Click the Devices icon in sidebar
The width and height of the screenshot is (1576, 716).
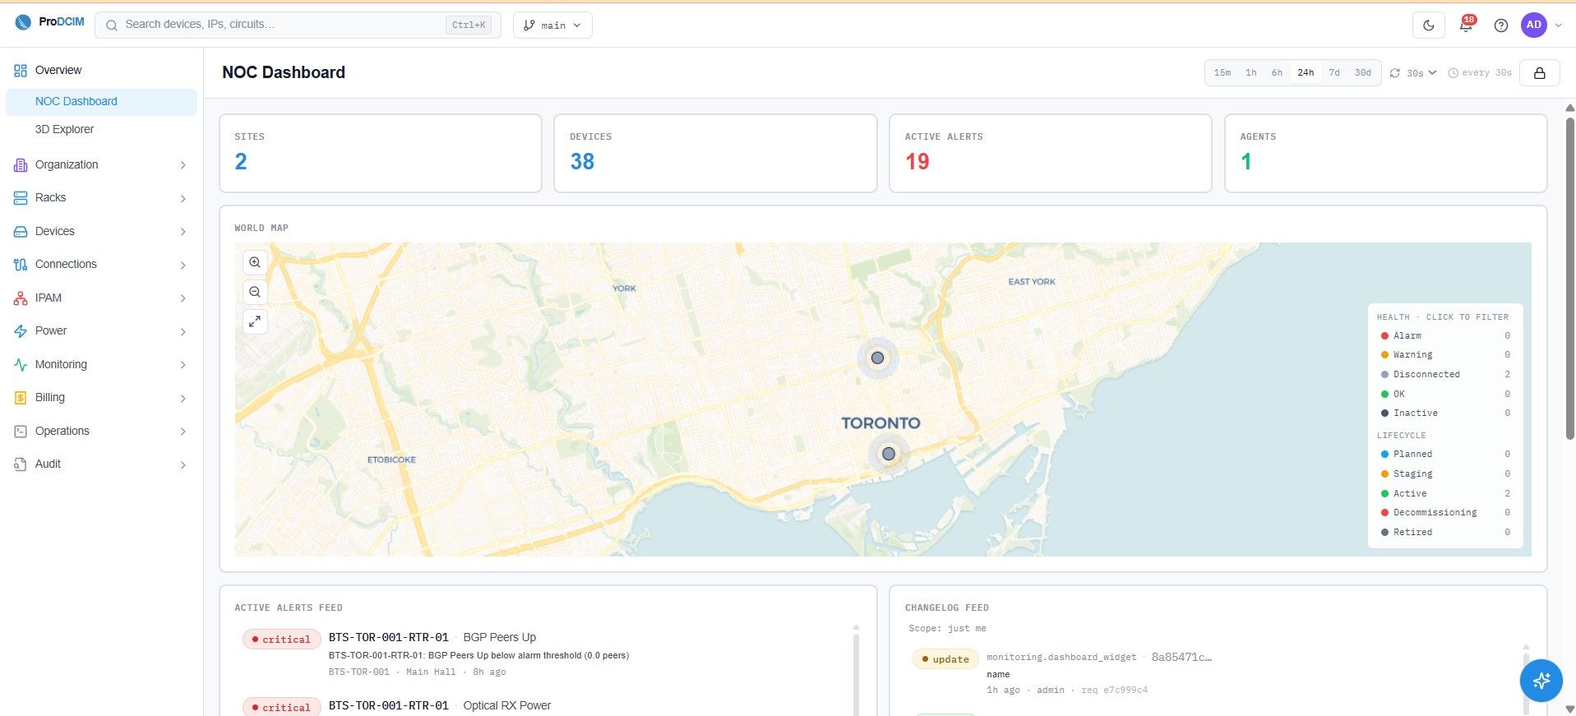tap(21, 232)
